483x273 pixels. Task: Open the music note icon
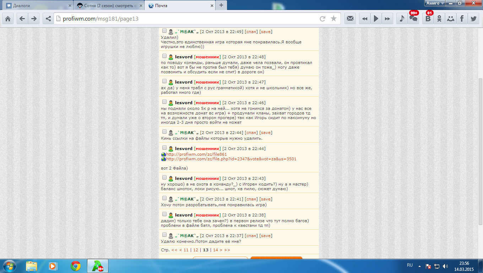click(402, 18)
